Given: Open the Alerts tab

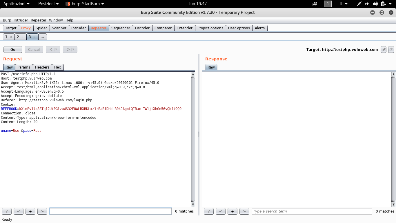Looking at the screenshot, I should tap(260, 28).
